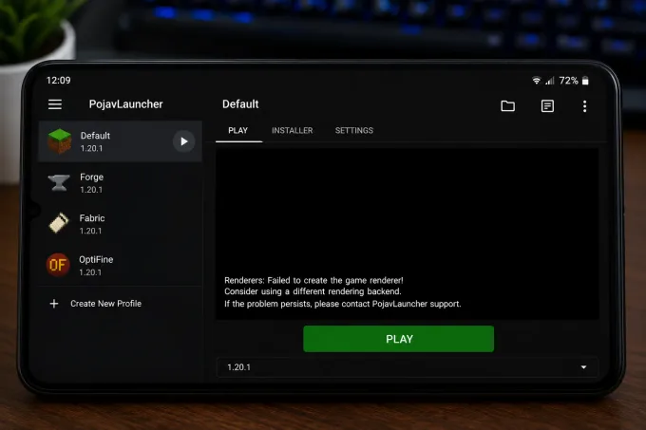Open the three-dot overflow menu
646x430 pixels.
[584, 106]
